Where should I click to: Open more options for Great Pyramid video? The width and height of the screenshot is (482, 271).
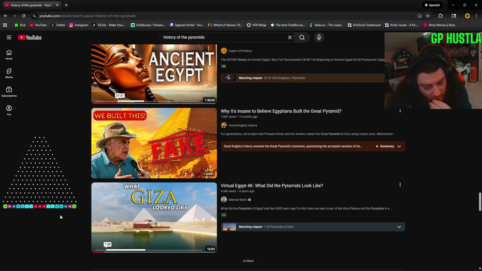400,111
